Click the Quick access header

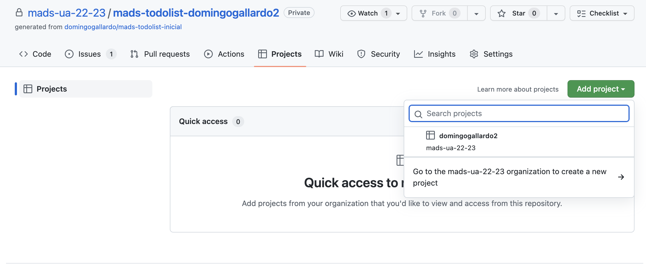coord(203,121)
